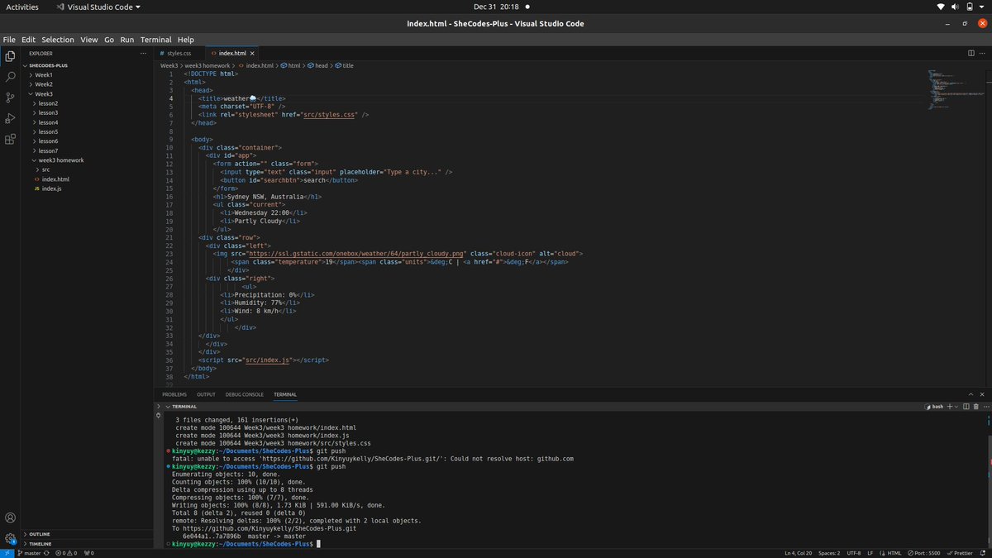Switch to the PROBLEMS panel tab
This screenshot has width=992, height=558.
coord(174,394)
